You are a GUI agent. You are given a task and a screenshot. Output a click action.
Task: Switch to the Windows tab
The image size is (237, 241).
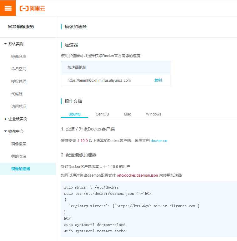tap(154, 114)
